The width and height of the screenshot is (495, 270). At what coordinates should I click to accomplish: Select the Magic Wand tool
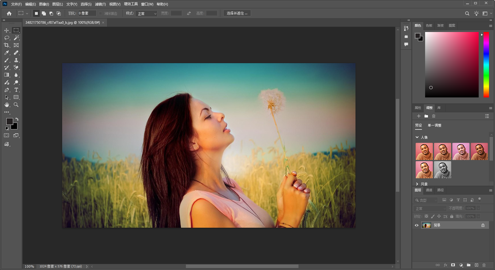coord(16,38)
